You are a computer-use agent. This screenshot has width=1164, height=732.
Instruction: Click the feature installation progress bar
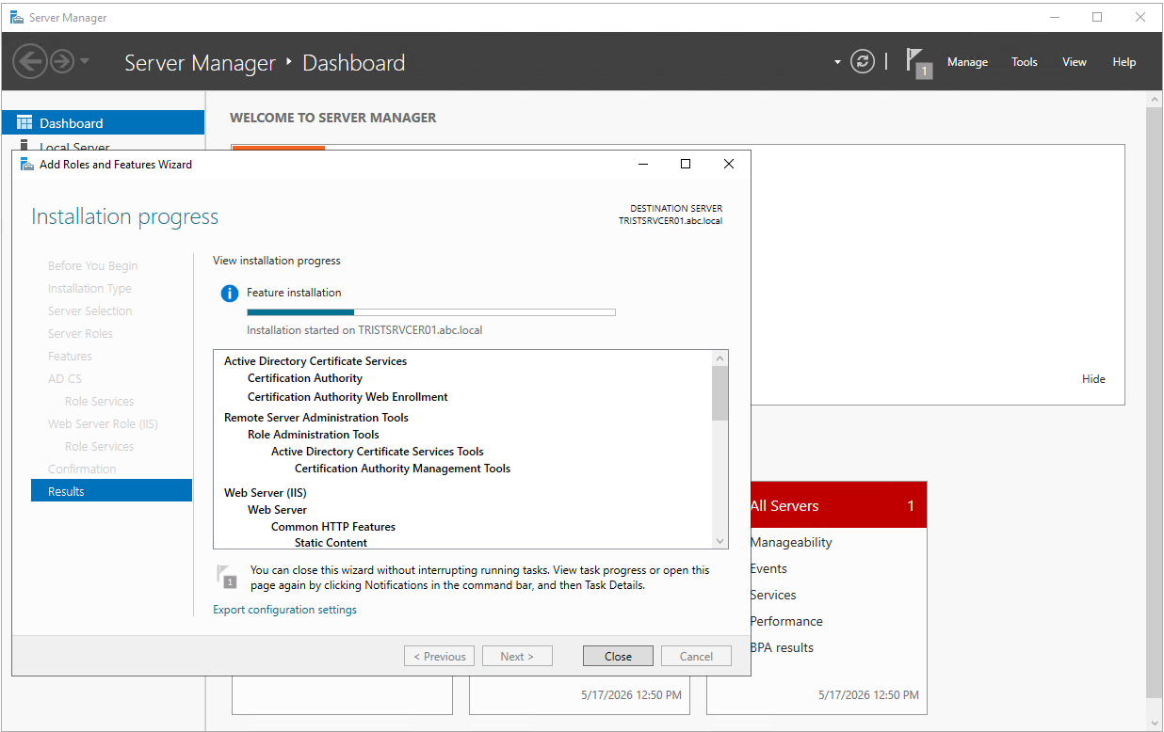[430, 312]
